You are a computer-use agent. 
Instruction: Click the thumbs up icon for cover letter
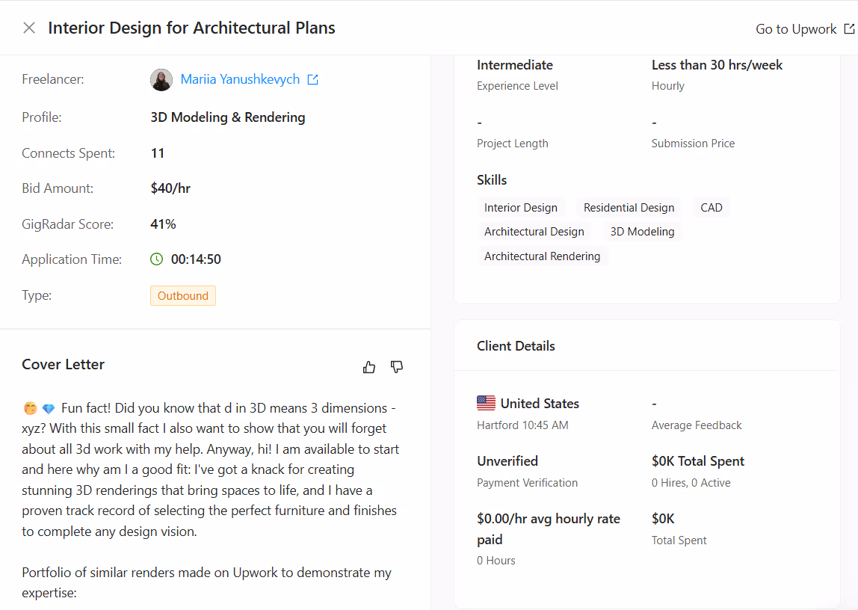coord(369,367)
